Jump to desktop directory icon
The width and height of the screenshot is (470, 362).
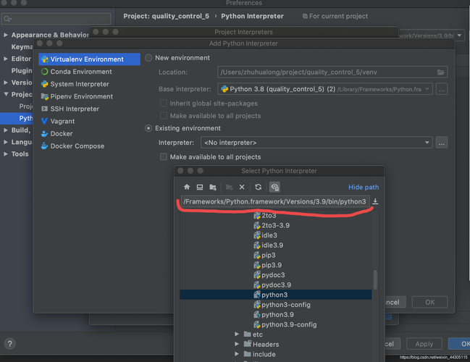click(x=200, y=187)
